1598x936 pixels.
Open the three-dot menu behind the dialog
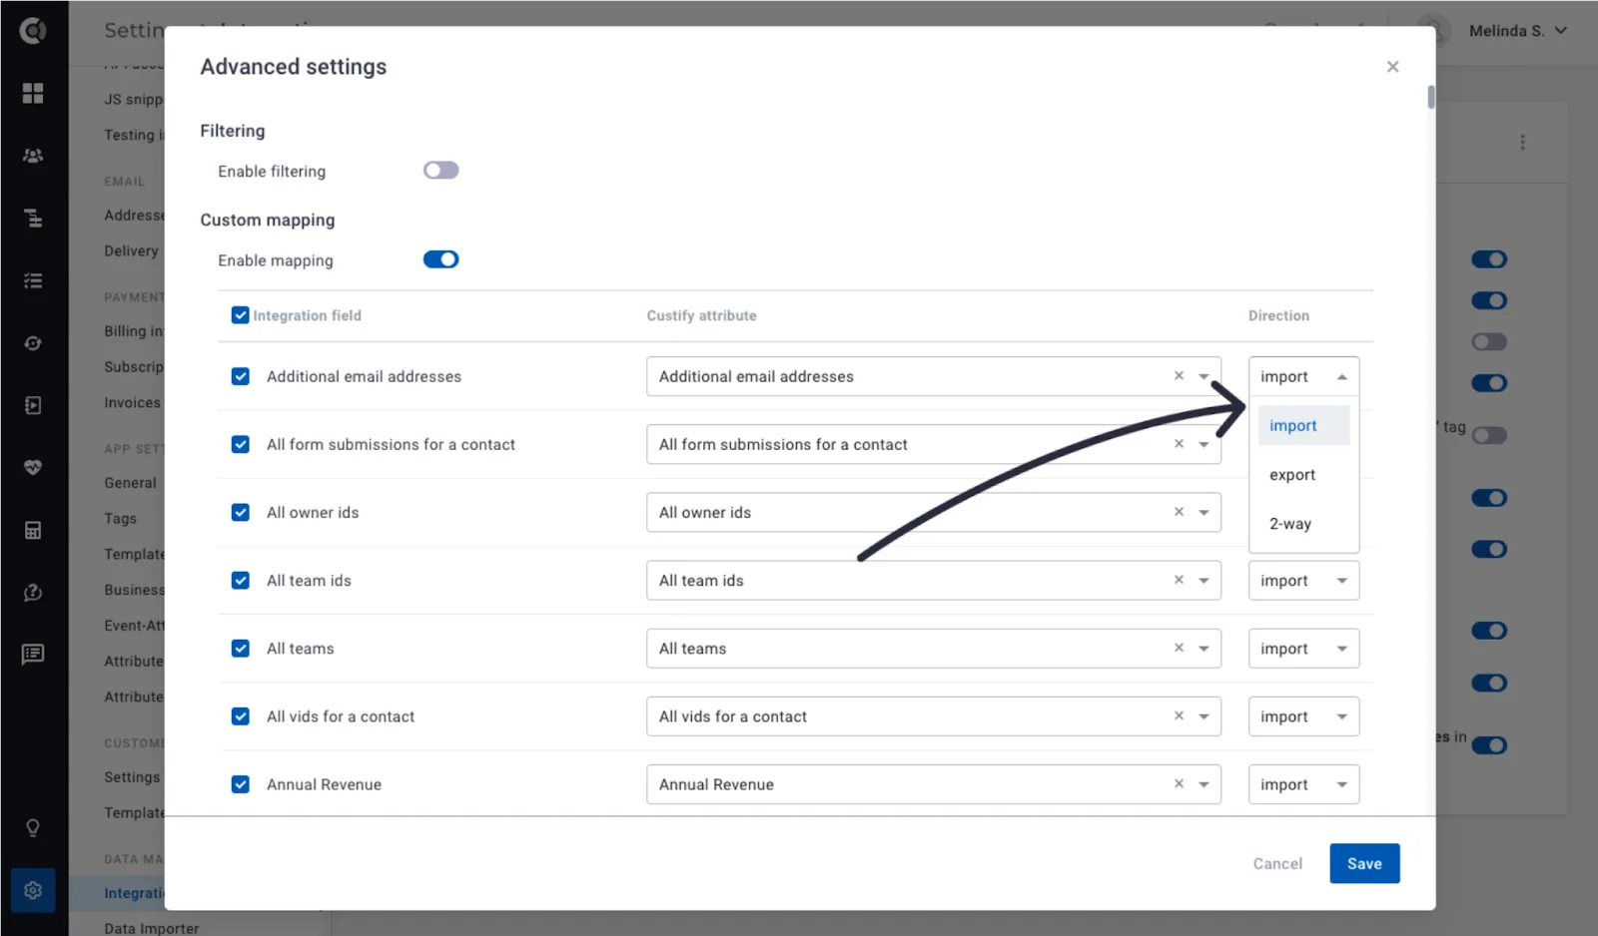click(1522, 143)
